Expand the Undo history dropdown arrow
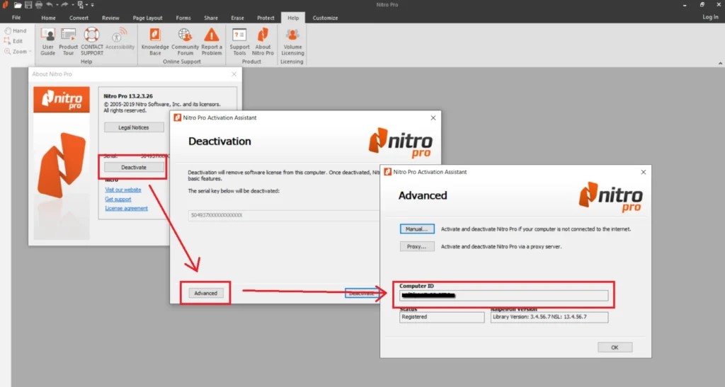 57,5
